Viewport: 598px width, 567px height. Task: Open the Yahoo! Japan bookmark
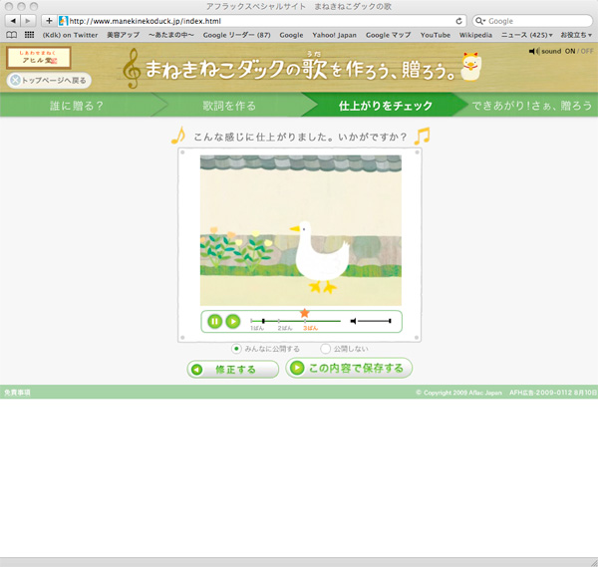335,35
